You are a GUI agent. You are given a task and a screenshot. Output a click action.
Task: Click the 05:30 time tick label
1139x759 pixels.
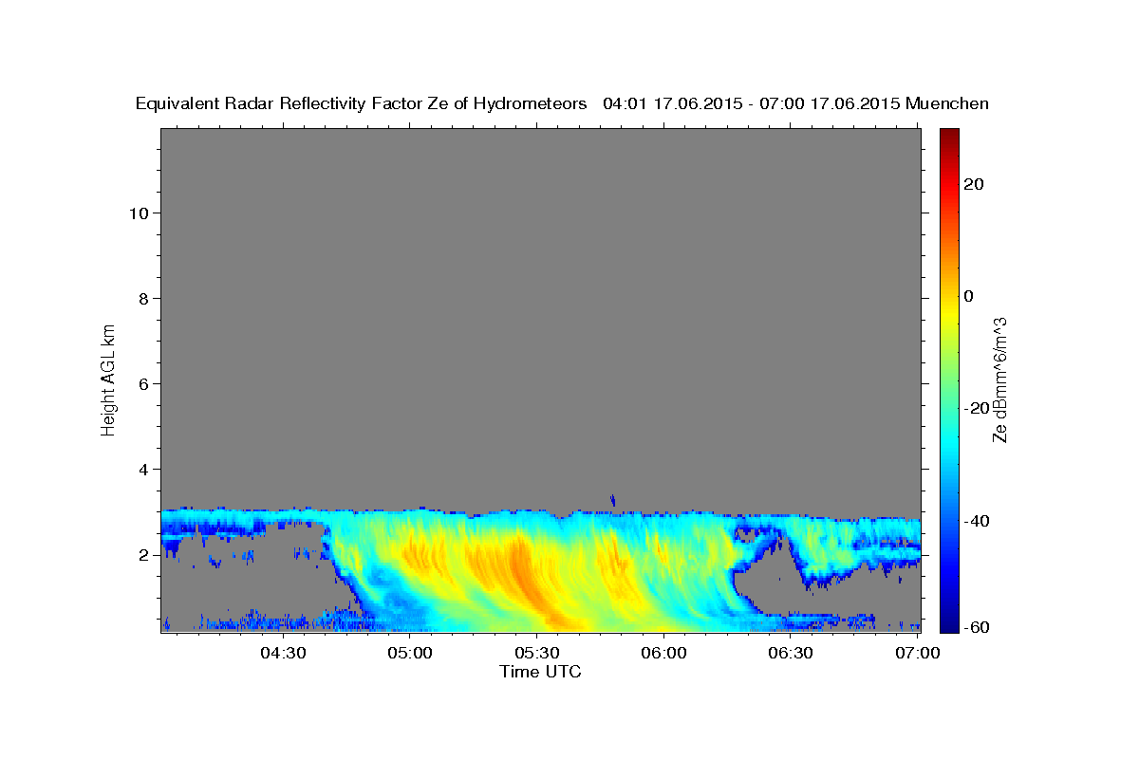pyautogui.click(x=536, y=654)
